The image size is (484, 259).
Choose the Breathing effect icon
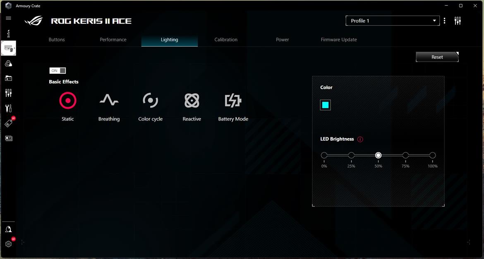pyautogui.click(x=109, y=100)
